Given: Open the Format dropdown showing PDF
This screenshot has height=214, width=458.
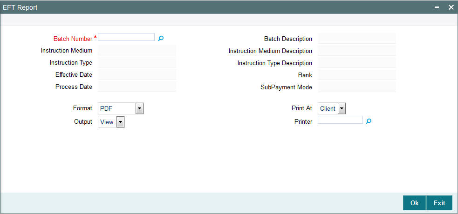Looking at the screenshot, I should pos(121,108).
